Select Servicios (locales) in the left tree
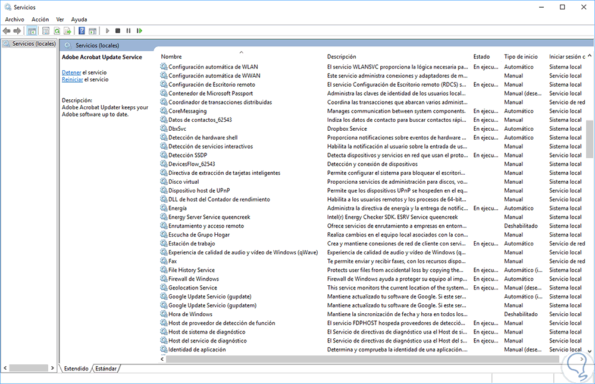This screenshot has height=384, width=595. pyautogui.click(x=30, y=43)
